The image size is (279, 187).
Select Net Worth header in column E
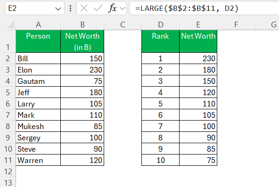tap(198, 41)
